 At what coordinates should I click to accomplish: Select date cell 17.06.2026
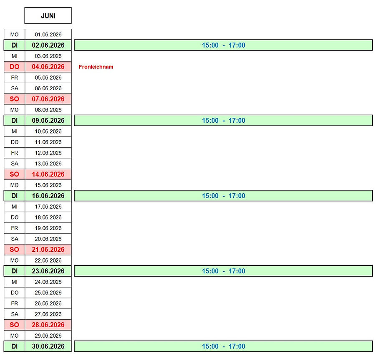[x=48, y=207]
